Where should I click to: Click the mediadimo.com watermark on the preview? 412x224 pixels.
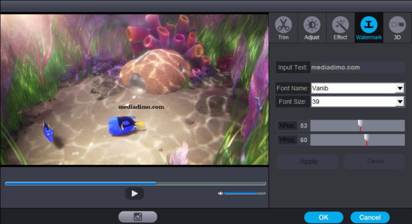point(141,107)
